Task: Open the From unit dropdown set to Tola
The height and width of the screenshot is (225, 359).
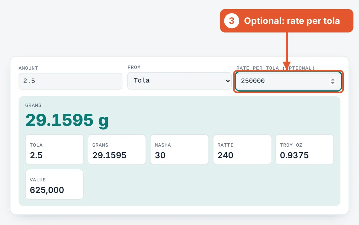Action: [180, 81]
